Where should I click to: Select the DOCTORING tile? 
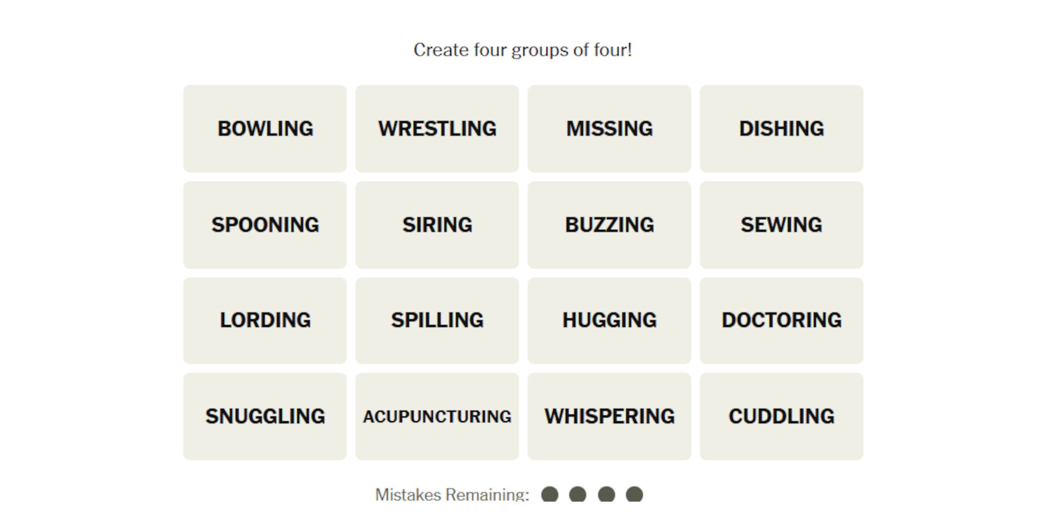click(781, 320)
